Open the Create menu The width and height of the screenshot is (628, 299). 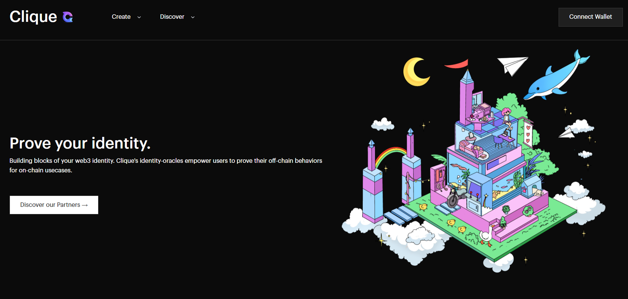tap(121, 17)
